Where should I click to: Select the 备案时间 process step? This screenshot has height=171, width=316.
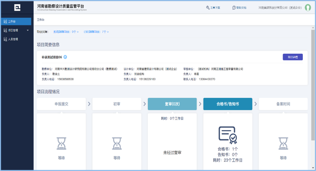point(283,104)
